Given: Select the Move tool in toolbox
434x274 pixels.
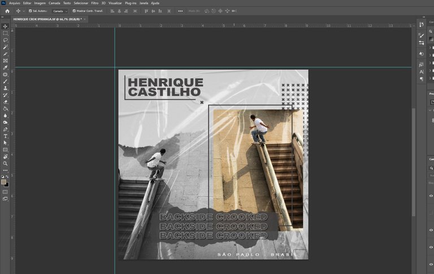Looking at the screenshot, I should [5, 27].
